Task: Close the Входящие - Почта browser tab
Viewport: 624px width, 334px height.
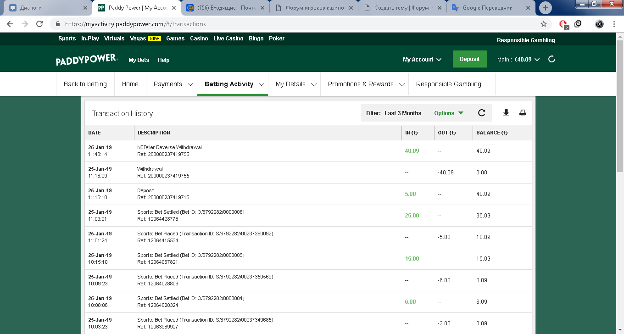Action: click(262, 8)
